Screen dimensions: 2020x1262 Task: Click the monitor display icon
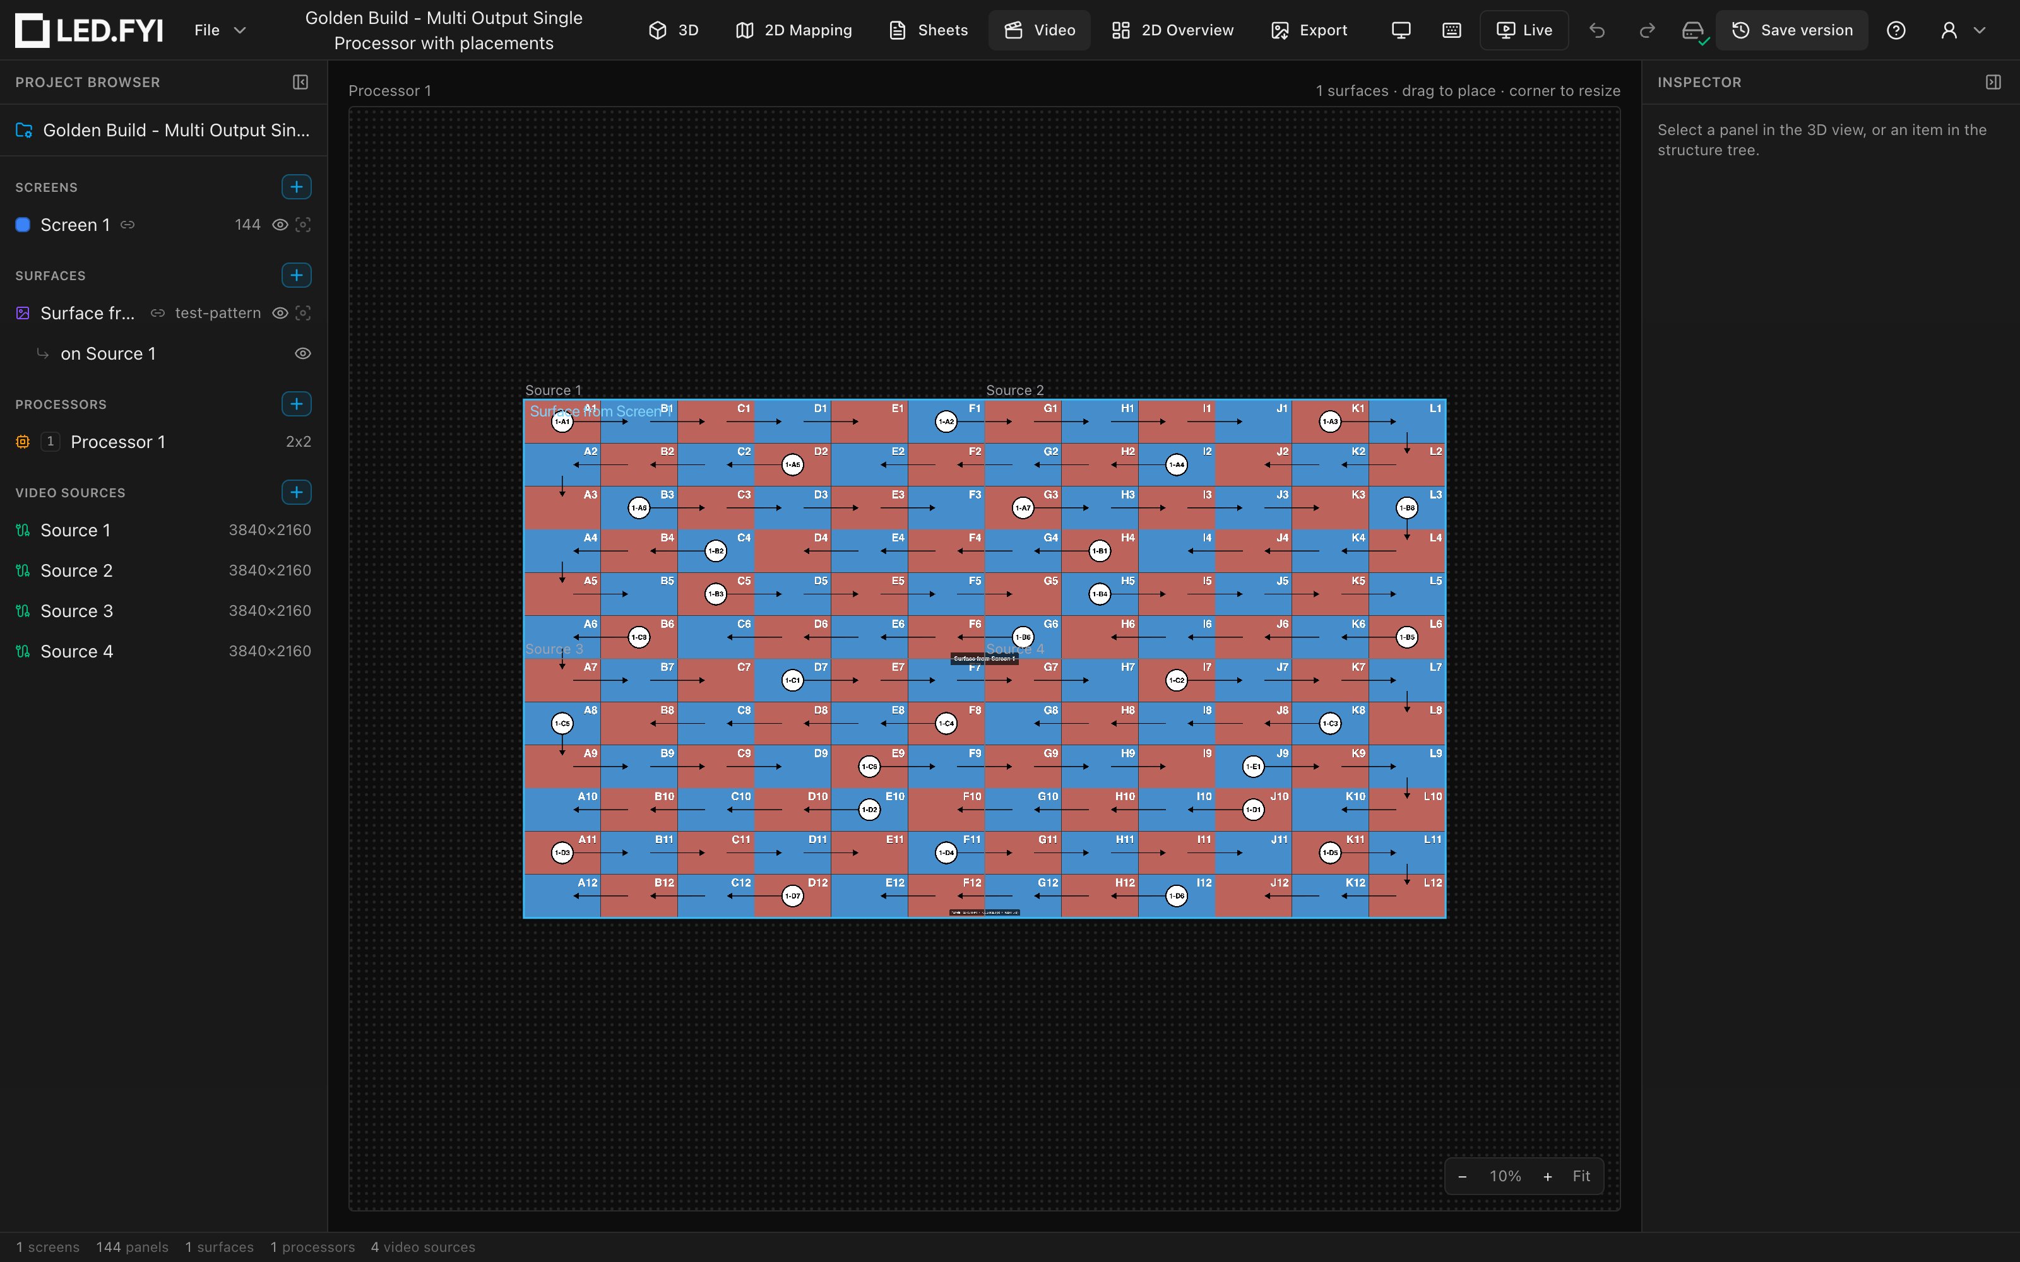click(1401, 30)
